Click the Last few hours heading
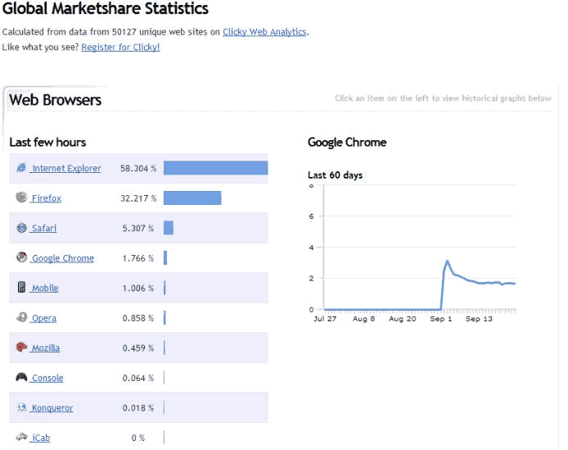The width and height of the screenshot is (568, 450). click(x=47, y=143)
